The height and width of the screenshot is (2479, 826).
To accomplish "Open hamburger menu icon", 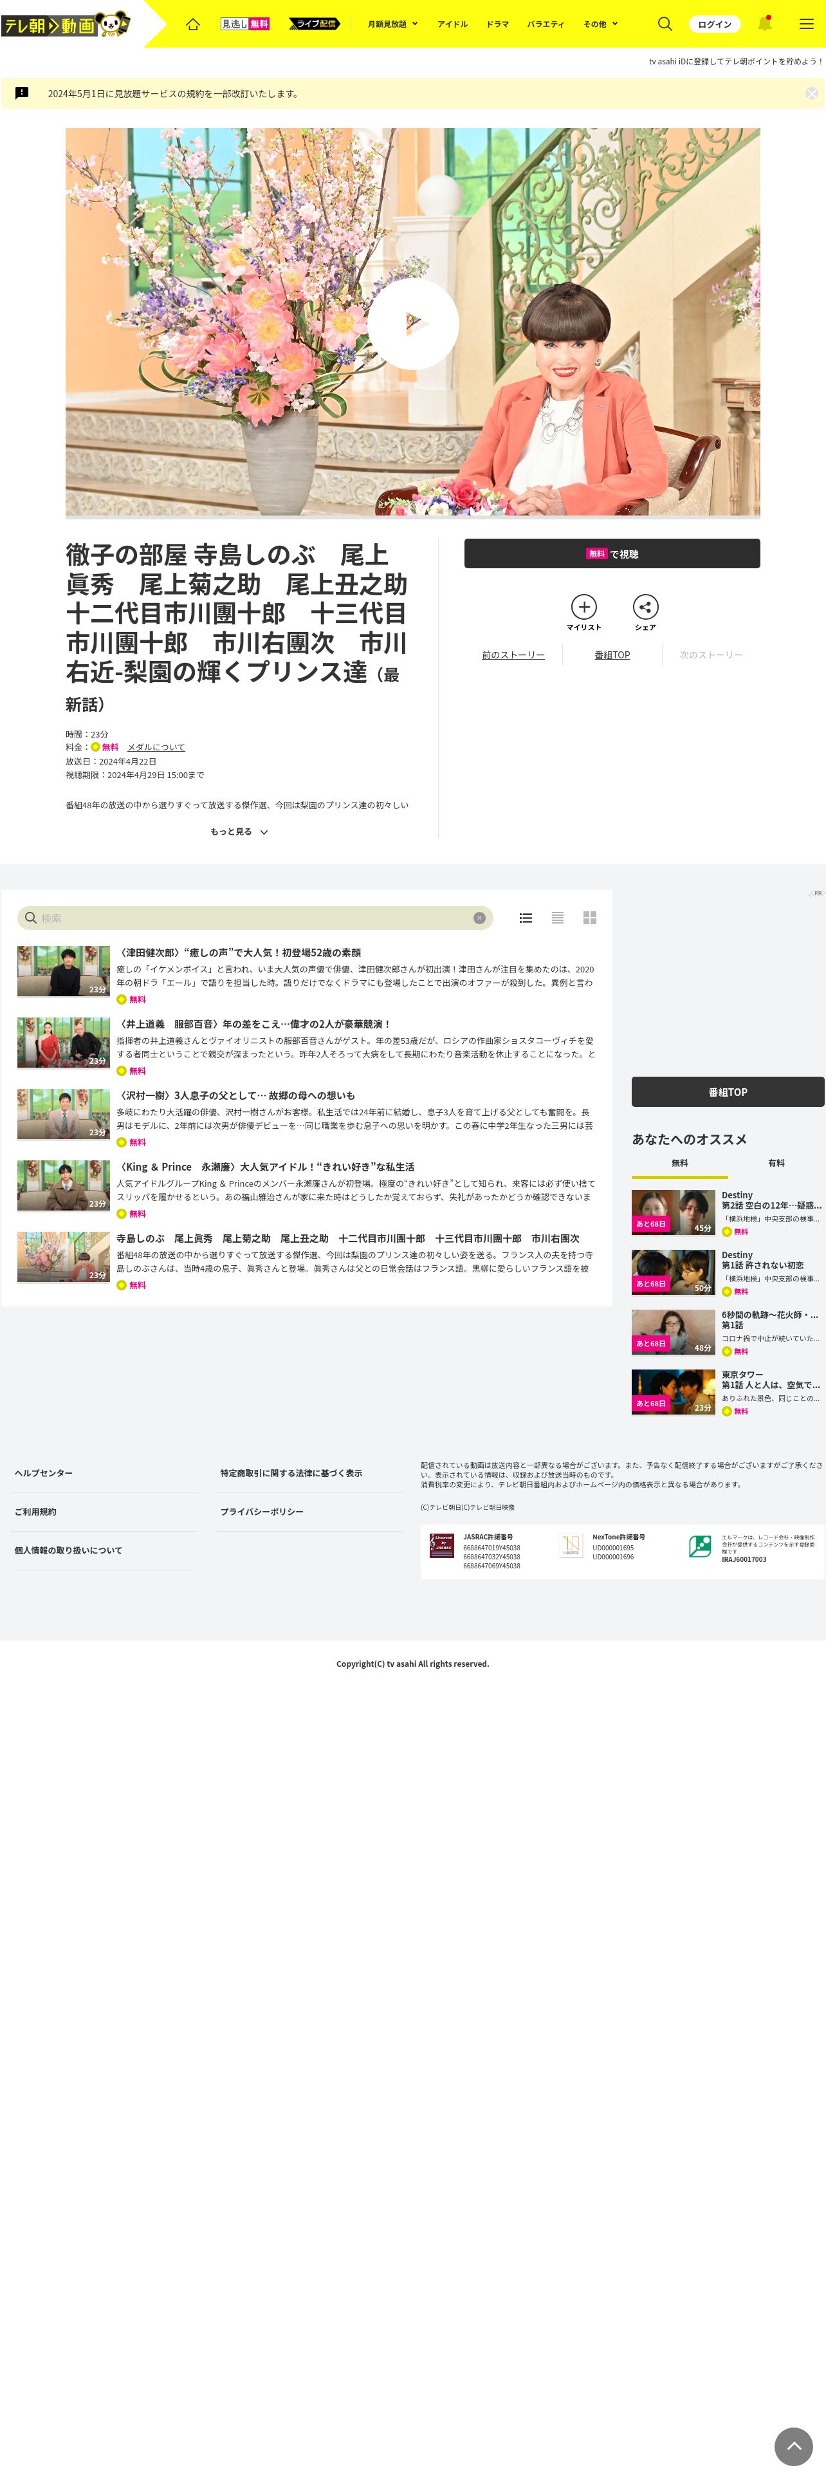I will [x=807, y=24].
